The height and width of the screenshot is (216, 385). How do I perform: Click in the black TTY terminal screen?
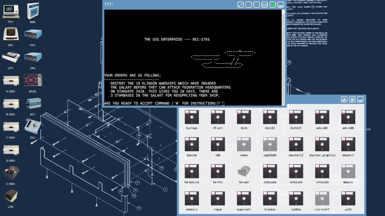[x=193, y=57]
